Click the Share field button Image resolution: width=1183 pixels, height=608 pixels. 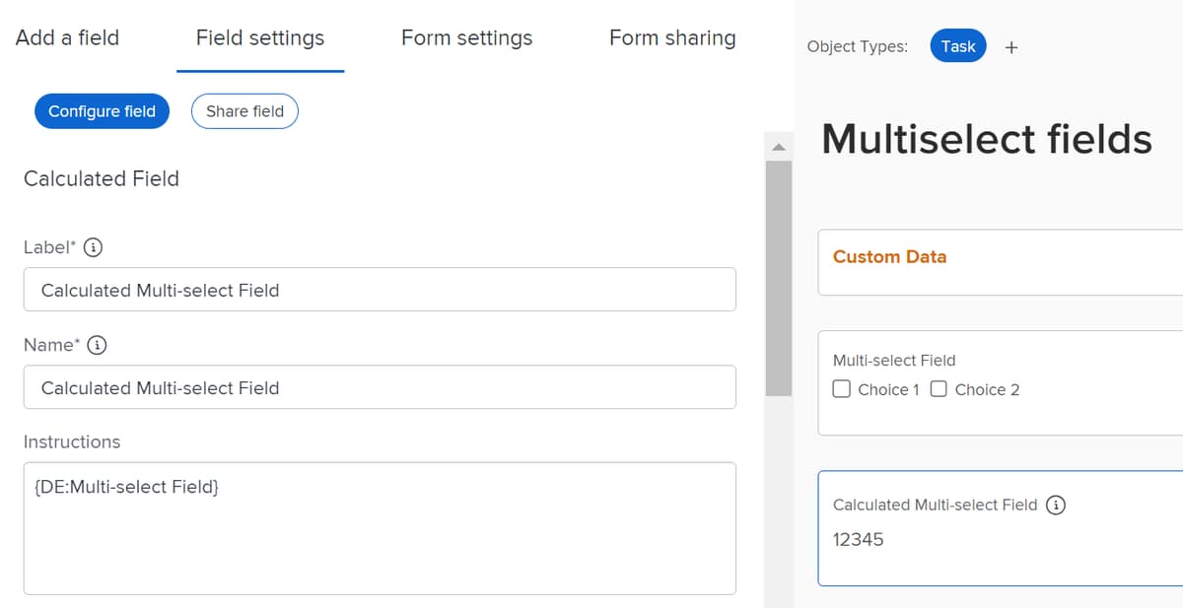(x=244, y=110)
